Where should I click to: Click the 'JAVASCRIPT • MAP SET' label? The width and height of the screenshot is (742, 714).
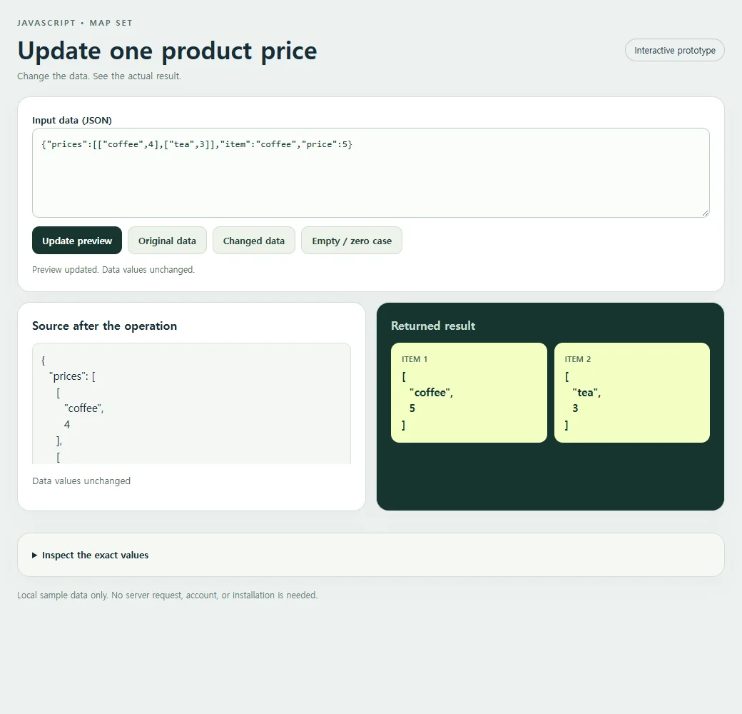(x=75, y=23)
